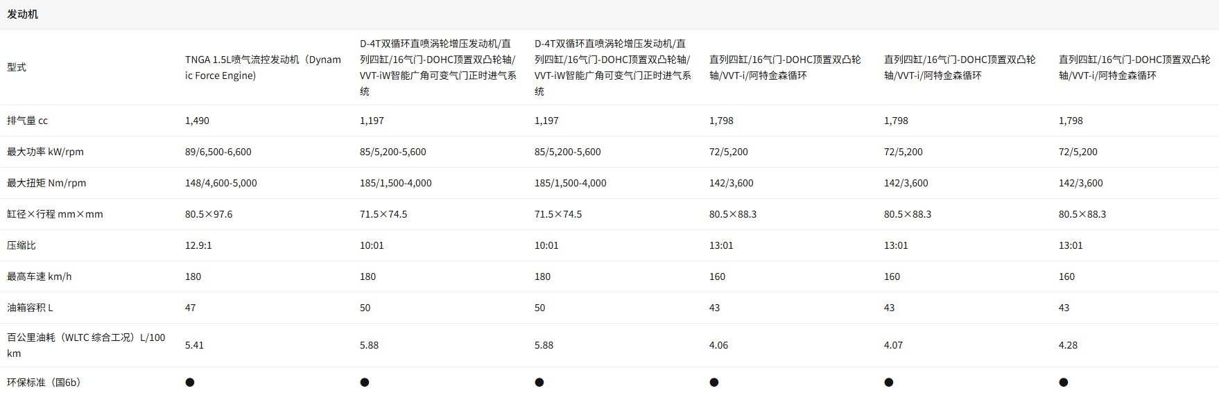
Task: Click the 89/6,500-6,600 max power value
Action: 218,152
